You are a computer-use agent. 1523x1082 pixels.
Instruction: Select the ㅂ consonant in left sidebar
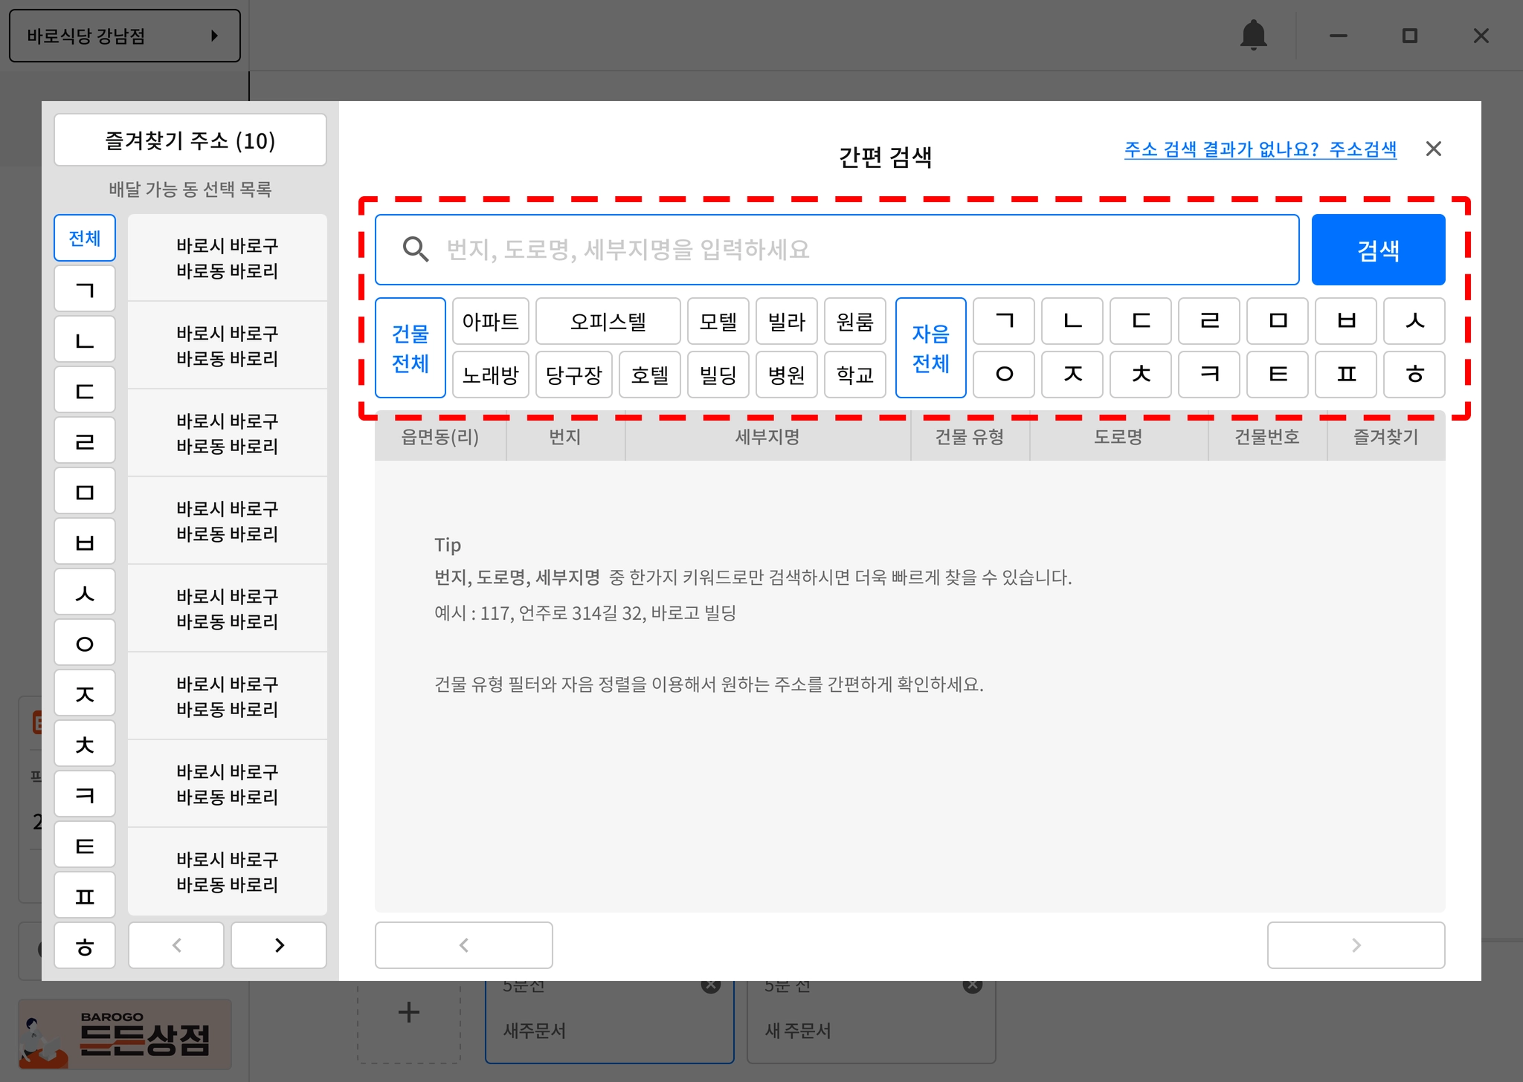[x=85, y=542]
